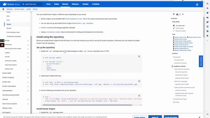The height and width of the screenshot is (118, 210).
Task: Click the Give feedback side button
Action: 201,61
